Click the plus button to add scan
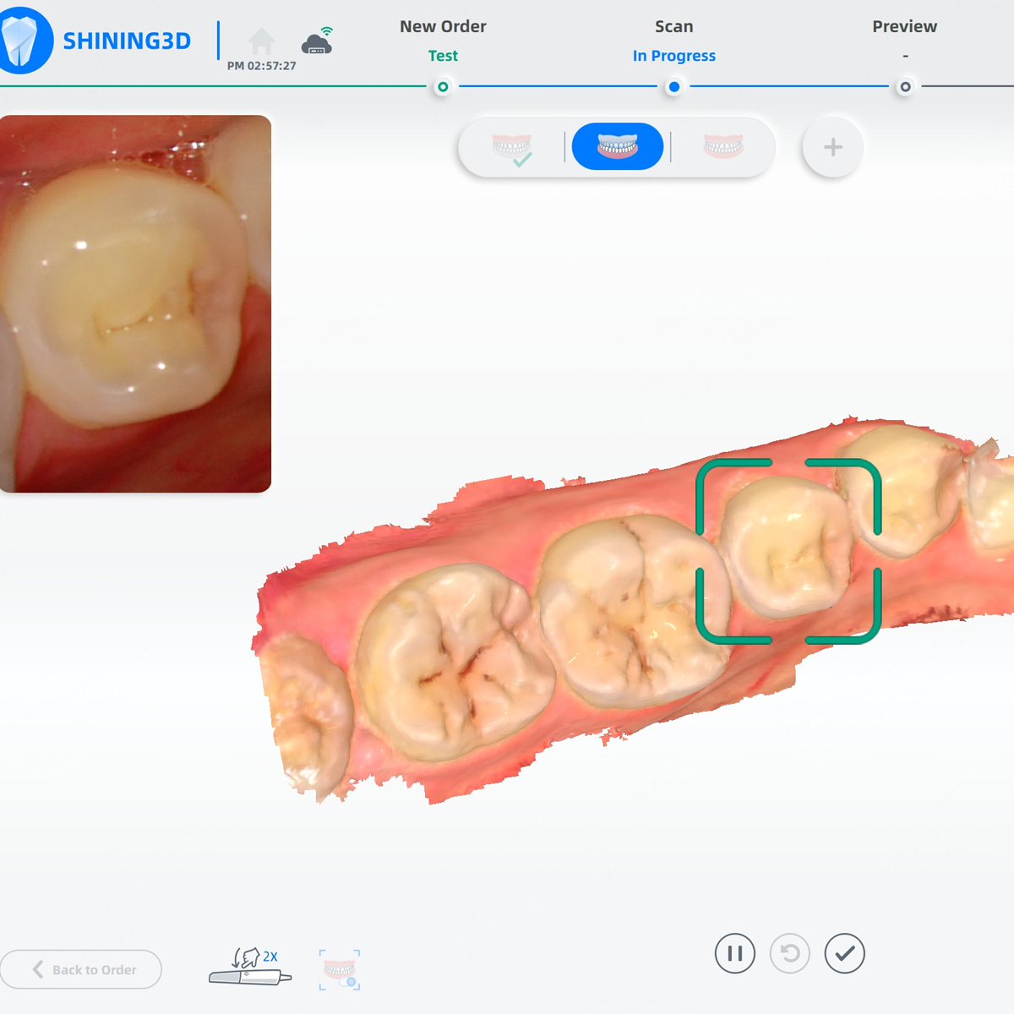The width and height of the screenshot is (1014, 1014). 831,146
